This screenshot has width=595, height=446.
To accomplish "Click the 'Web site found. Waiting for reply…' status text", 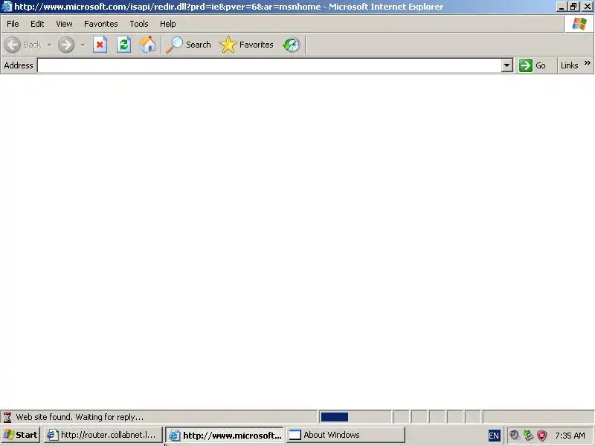I will coord(80,417).
